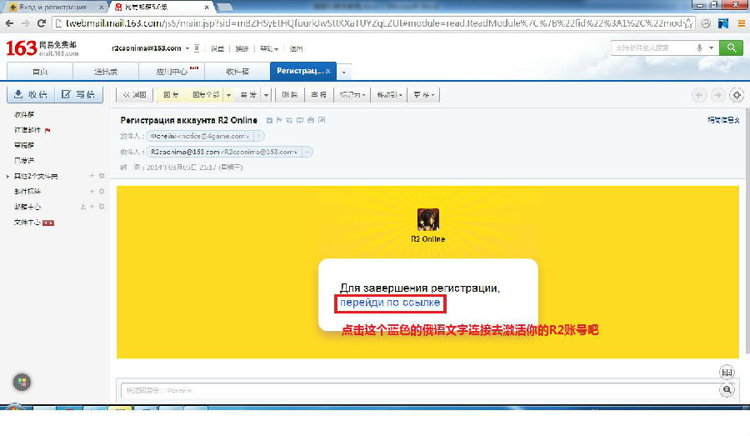Reload the page with the refresh button
750x436 pixels.
pyautogui.click(x=42, y=23)
